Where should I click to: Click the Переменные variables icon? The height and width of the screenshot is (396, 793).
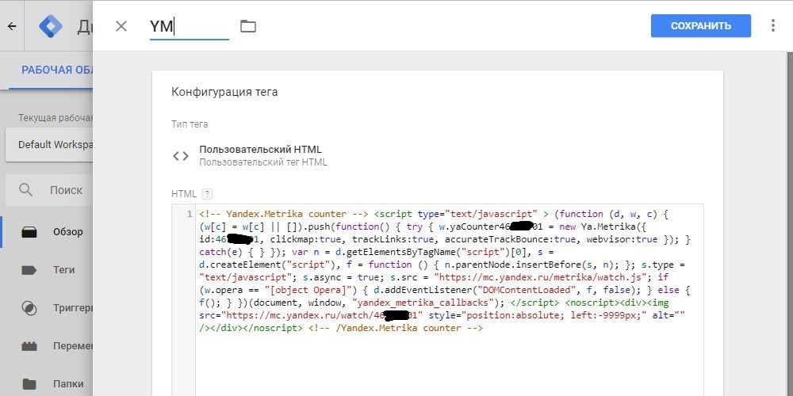(x=29, y=347)
